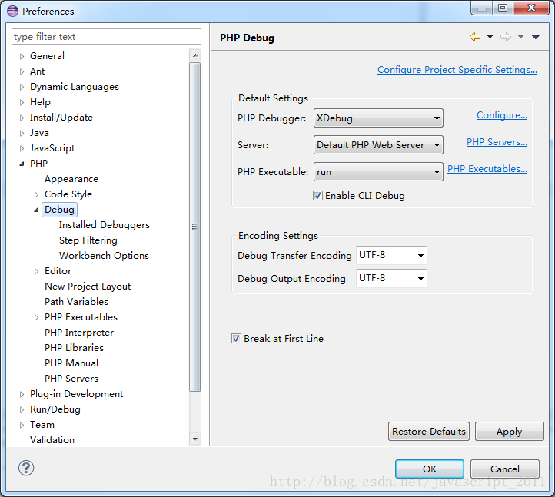Select PHP Libraries tree item
Viewport: 555px width, 497px height.
(x=74, y=348)
